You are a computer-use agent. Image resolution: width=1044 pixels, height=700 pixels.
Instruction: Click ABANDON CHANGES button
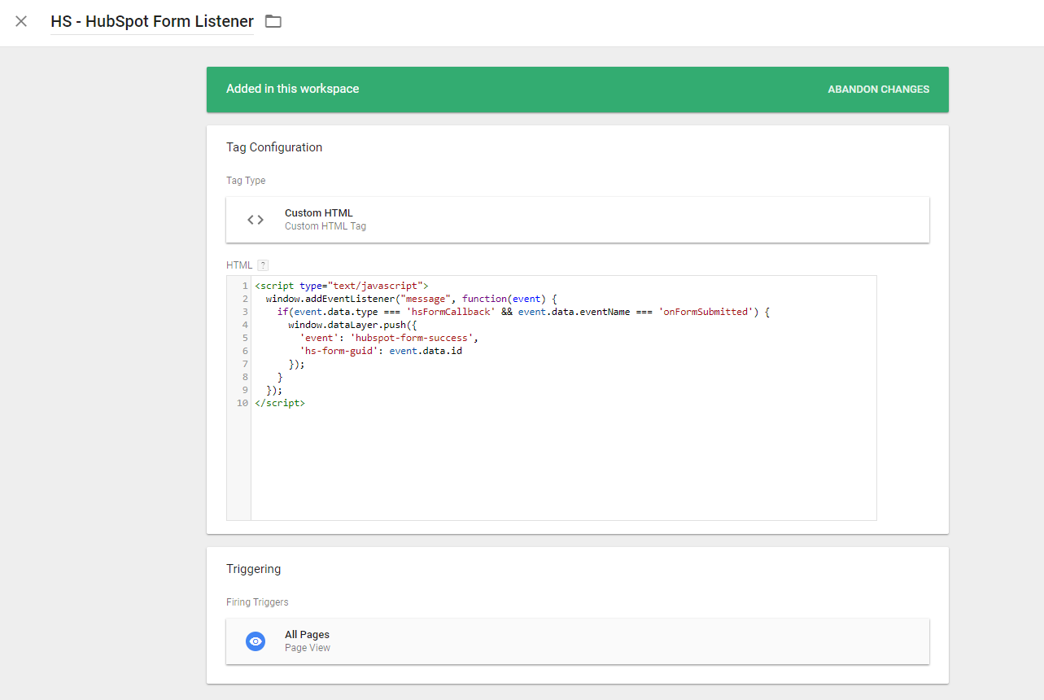878,90
